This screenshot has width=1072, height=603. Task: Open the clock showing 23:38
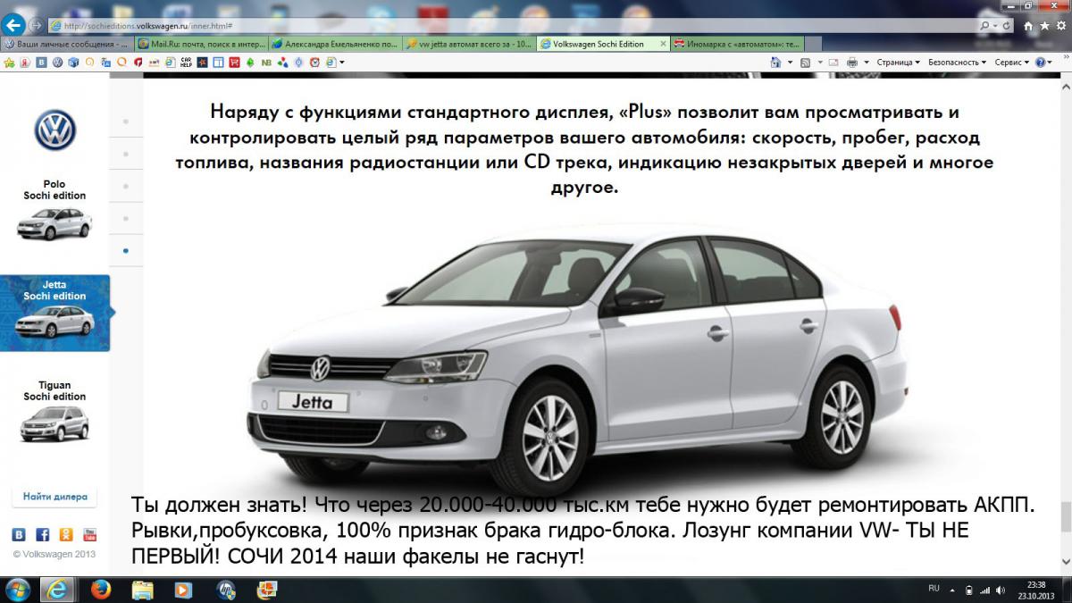coord(1036,590)
